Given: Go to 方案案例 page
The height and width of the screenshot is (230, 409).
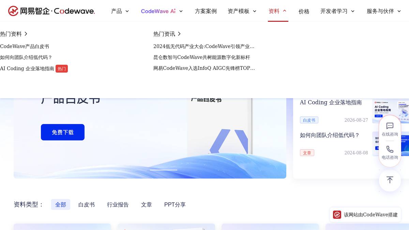Looking at the screenshot, I should click(x=206, y=11).
